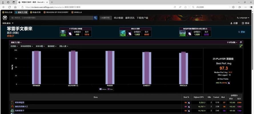This screenshot has height=114, width=254.
Task: Click the Naxxramas raid thumbnail showing 17 / 17
Action: coord(183,33)
